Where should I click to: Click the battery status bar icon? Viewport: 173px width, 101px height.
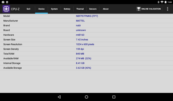click(165, 2)
